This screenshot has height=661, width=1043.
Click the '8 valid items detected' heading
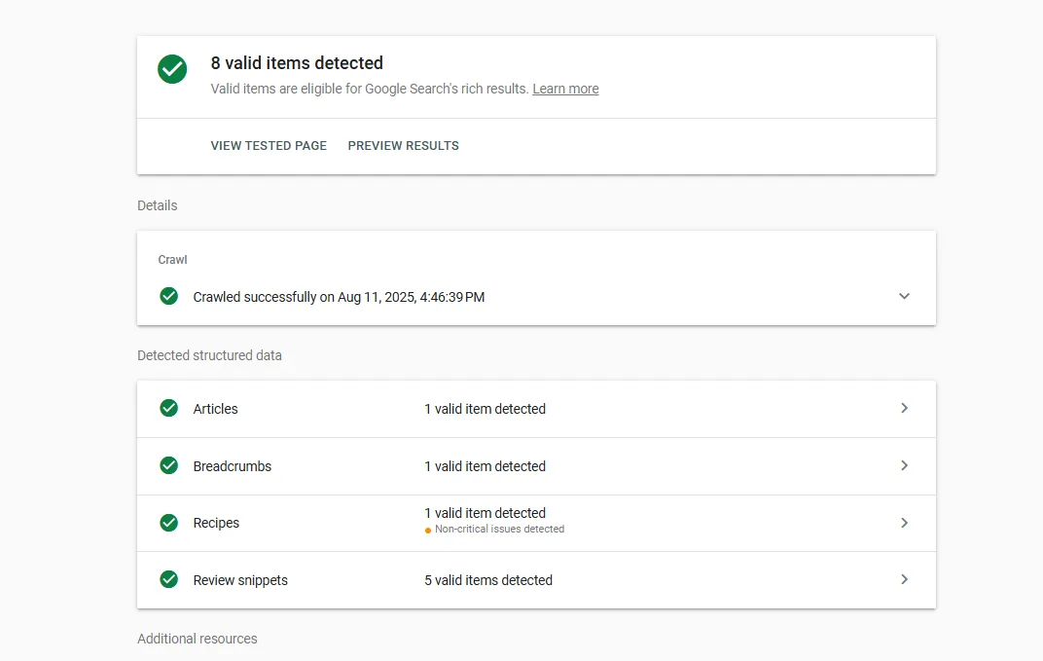[x=297, y=63]
